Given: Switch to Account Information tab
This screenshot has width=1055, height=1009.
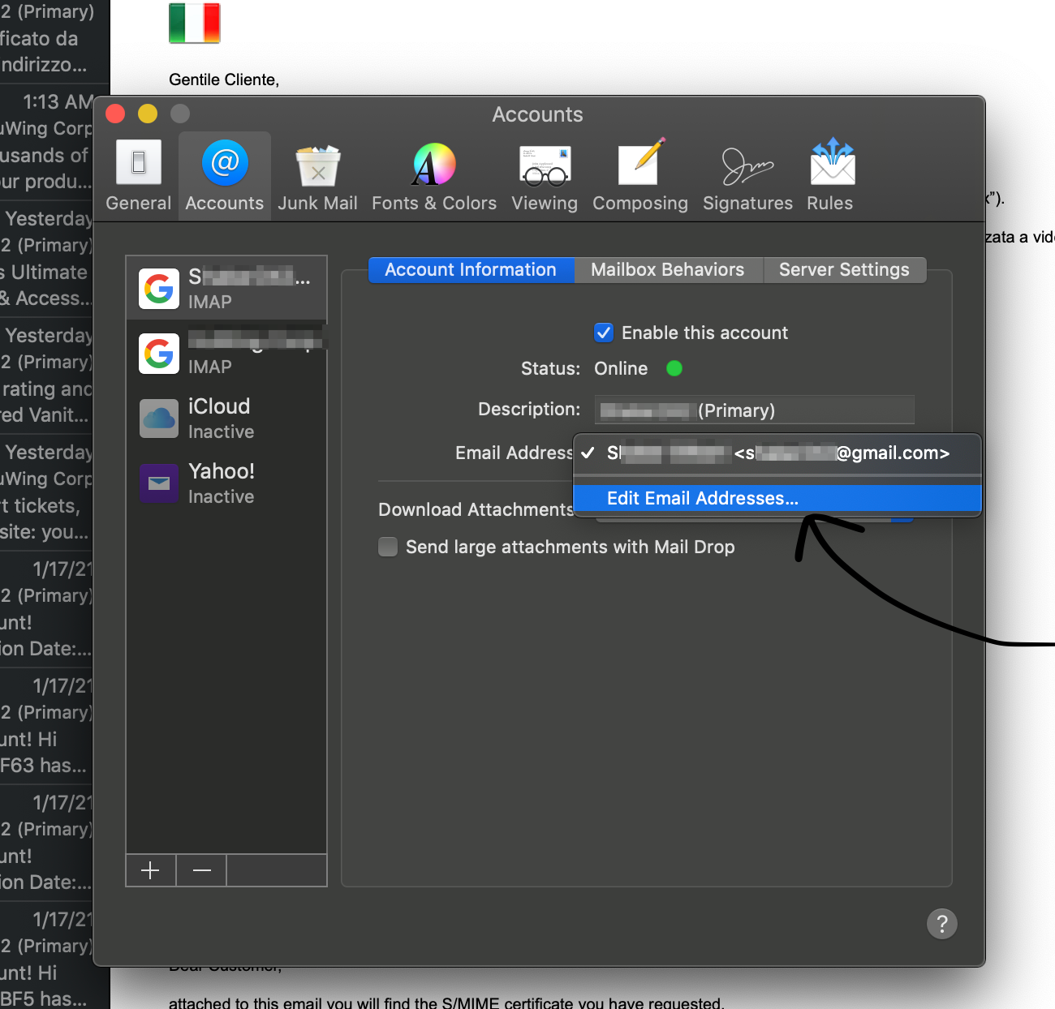Looking at the screenshot, I should 471,270.
